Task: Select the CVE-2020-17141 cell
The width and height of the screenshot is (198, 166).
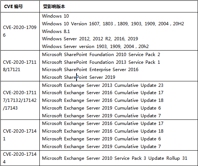Action: click(20, 135)
